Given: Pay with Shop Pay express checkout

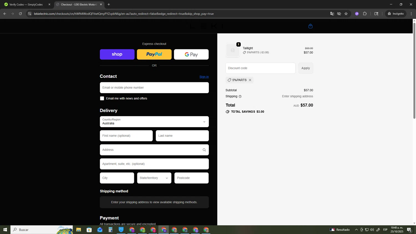Looking at the screenshot, I should (x=117, y=54).
